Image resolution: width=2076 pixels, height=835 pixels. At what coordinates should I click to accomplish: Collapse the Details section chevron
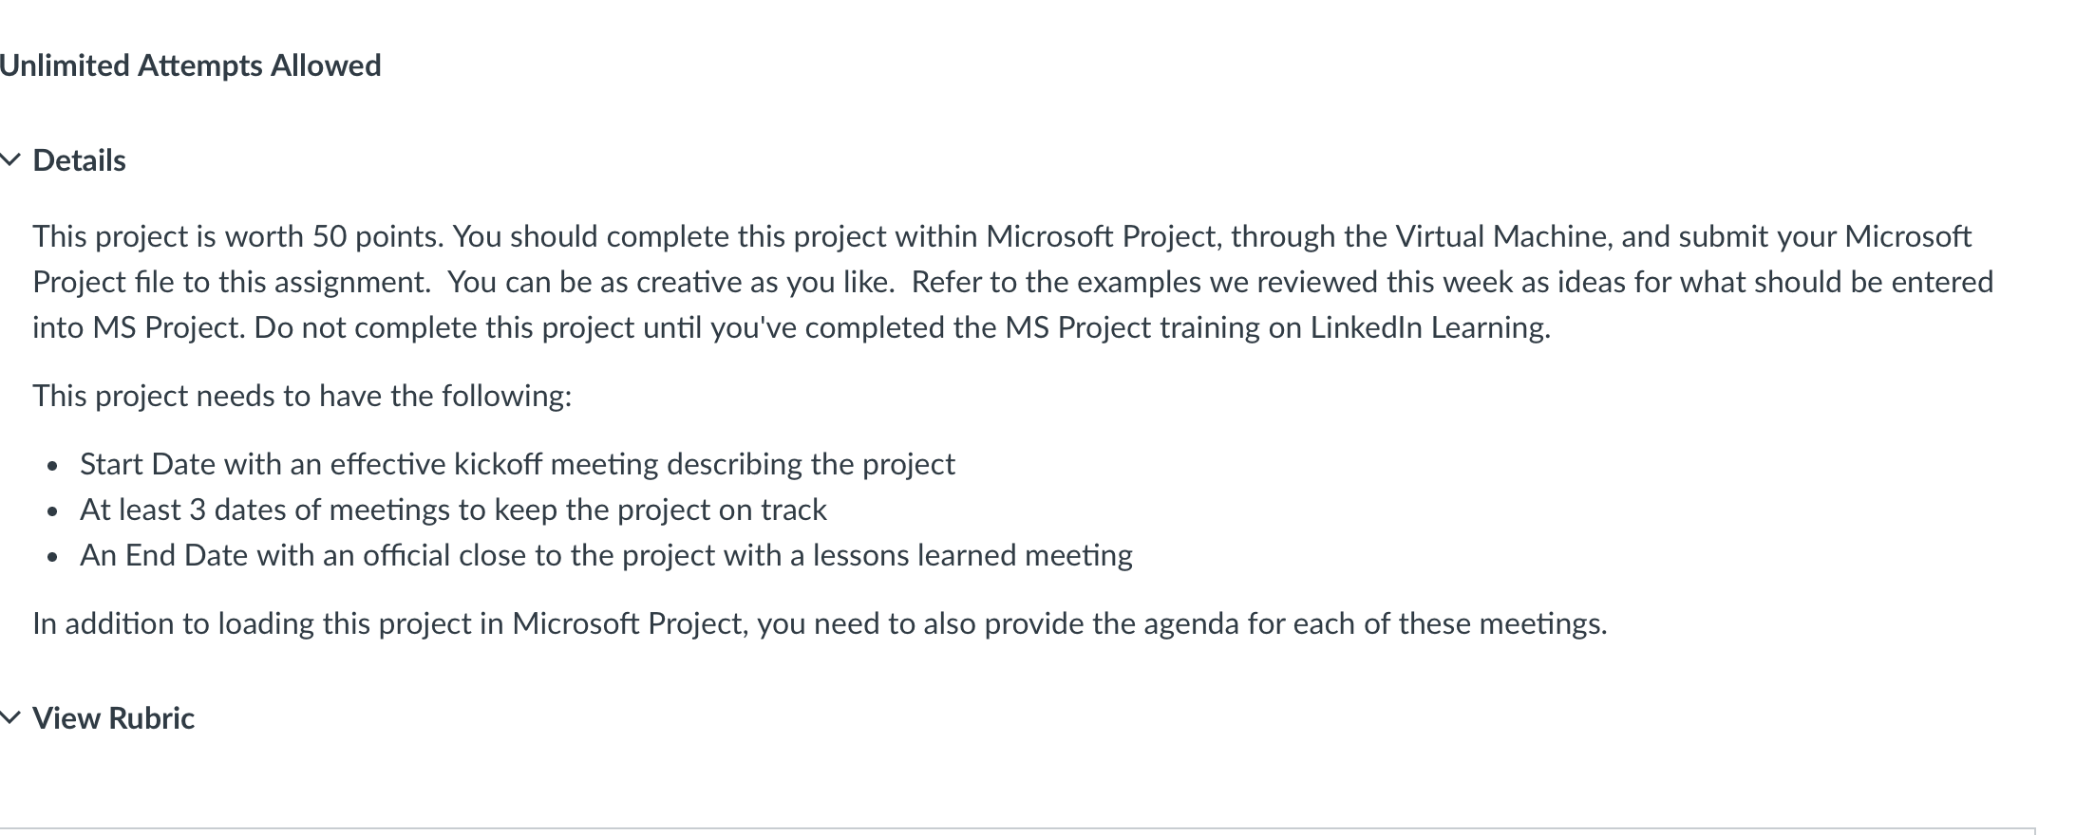click(x=9, y=160)
